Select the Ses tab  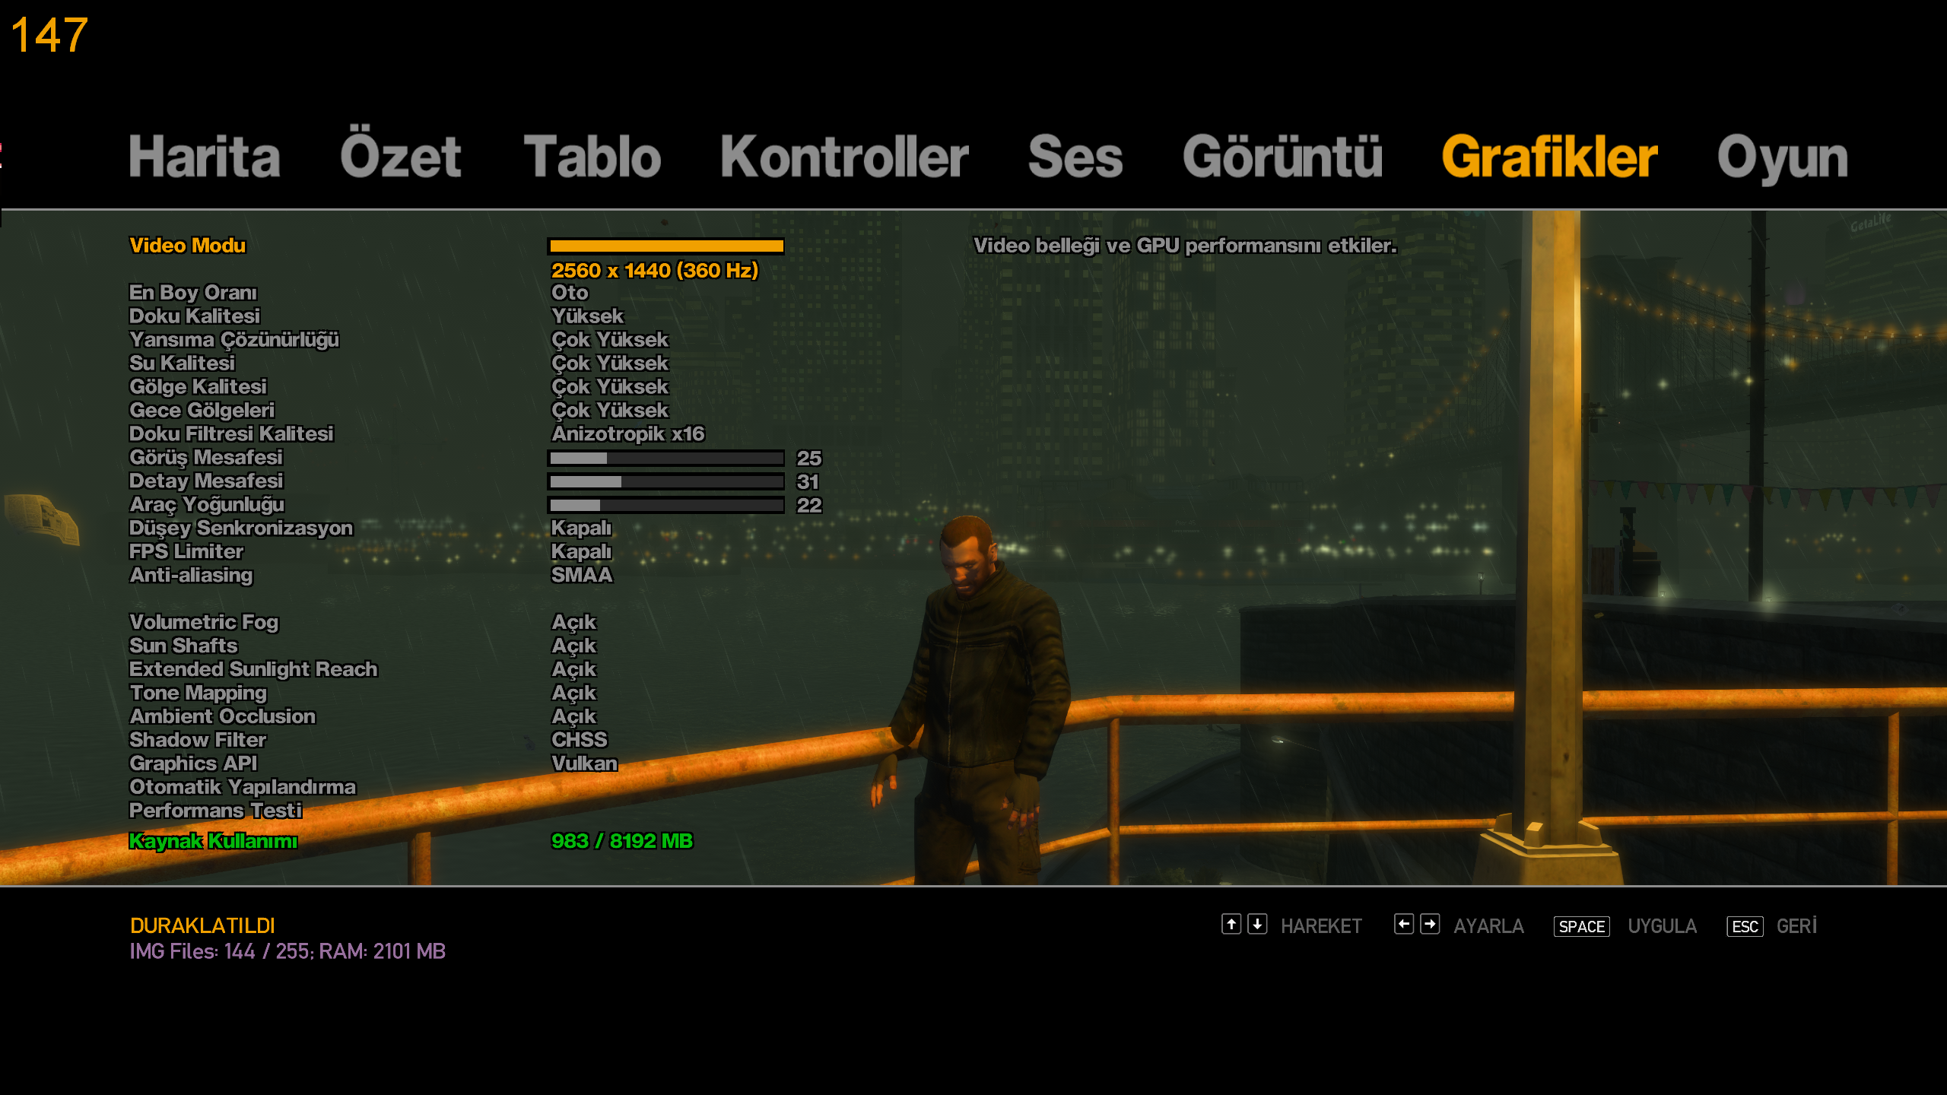click(x=1075, y=157)
